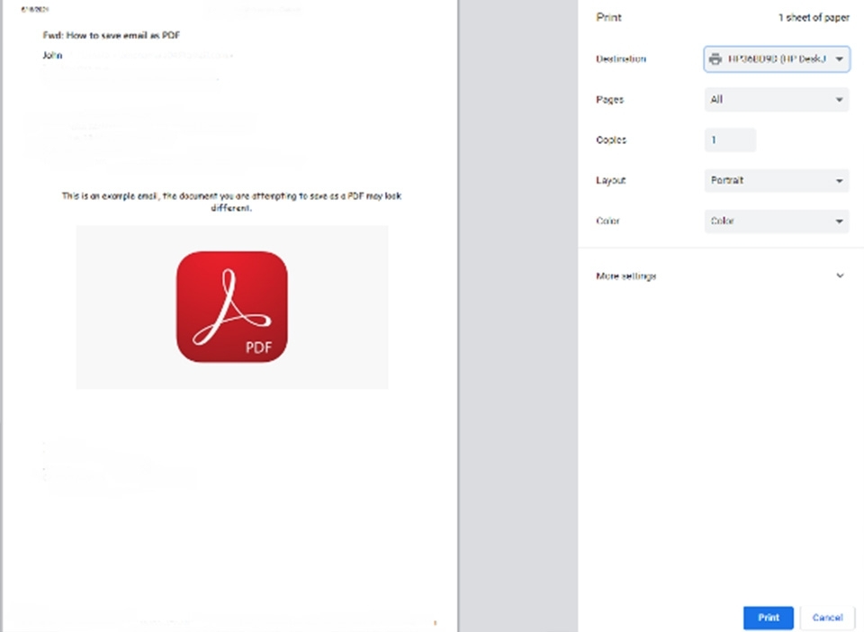Click the John sender link
Viewport: 864px width, 632px height.
point(51,55)
